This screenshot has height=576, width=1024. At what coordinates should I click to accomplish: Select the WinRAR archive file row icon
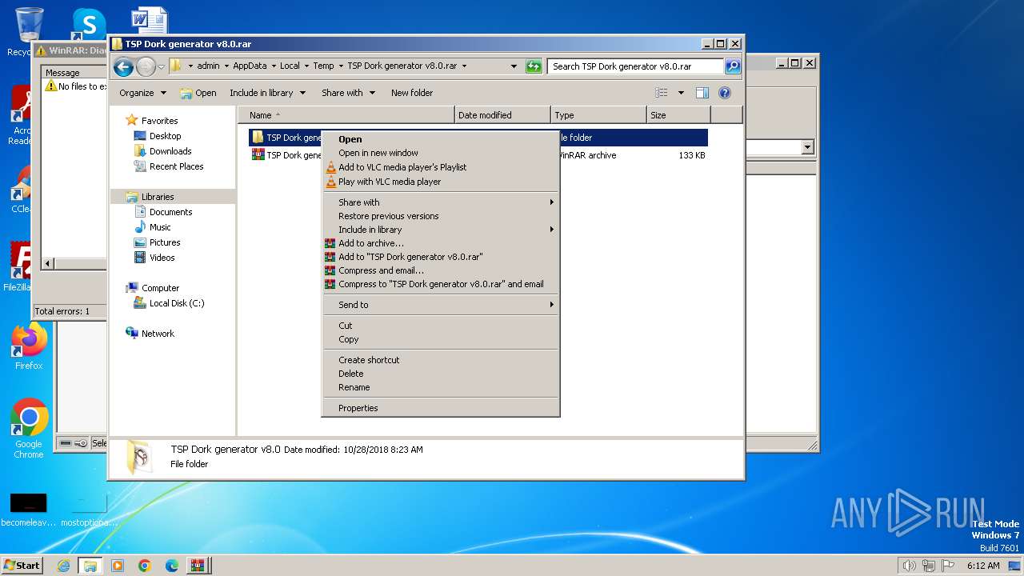tap(258, 155)
